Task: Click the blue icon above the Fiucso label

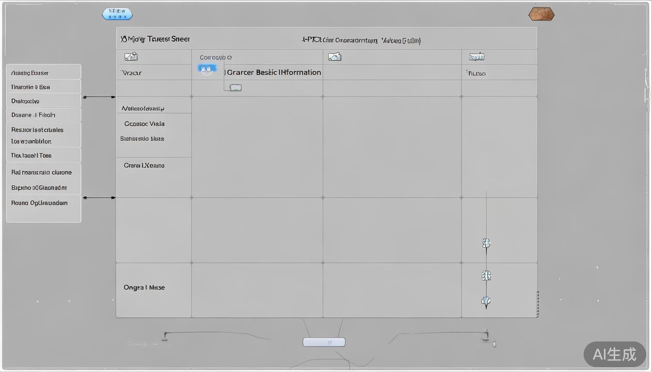Action: [x=477, y=57]
